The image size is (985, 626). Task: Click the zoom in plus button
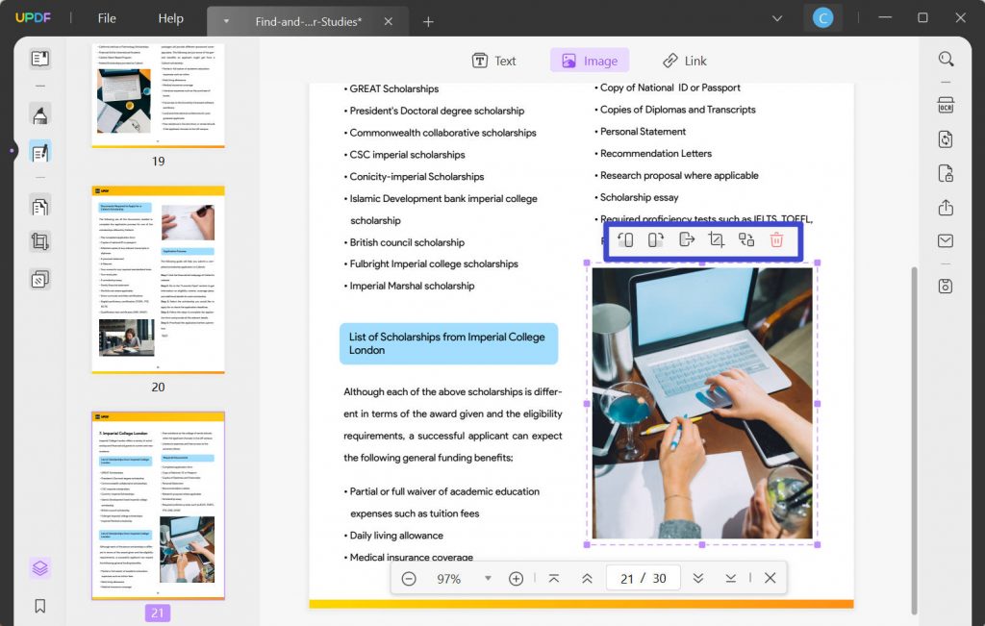coord(517,578)
